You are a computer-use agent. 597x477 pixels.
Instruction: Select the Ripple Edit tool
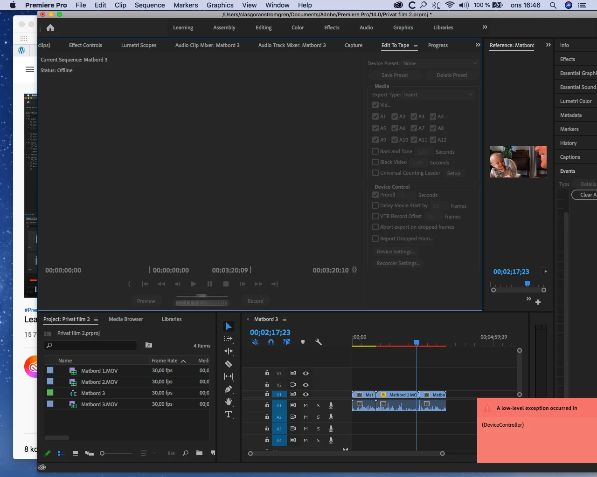pos(228,351)
